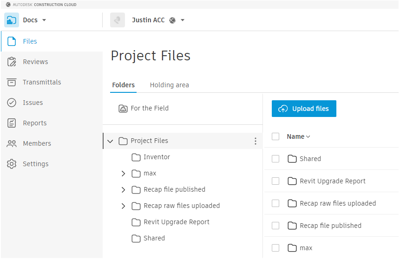Click the Shared folder icon in tree
Screen dimensions: 400x259
[136, 239]
